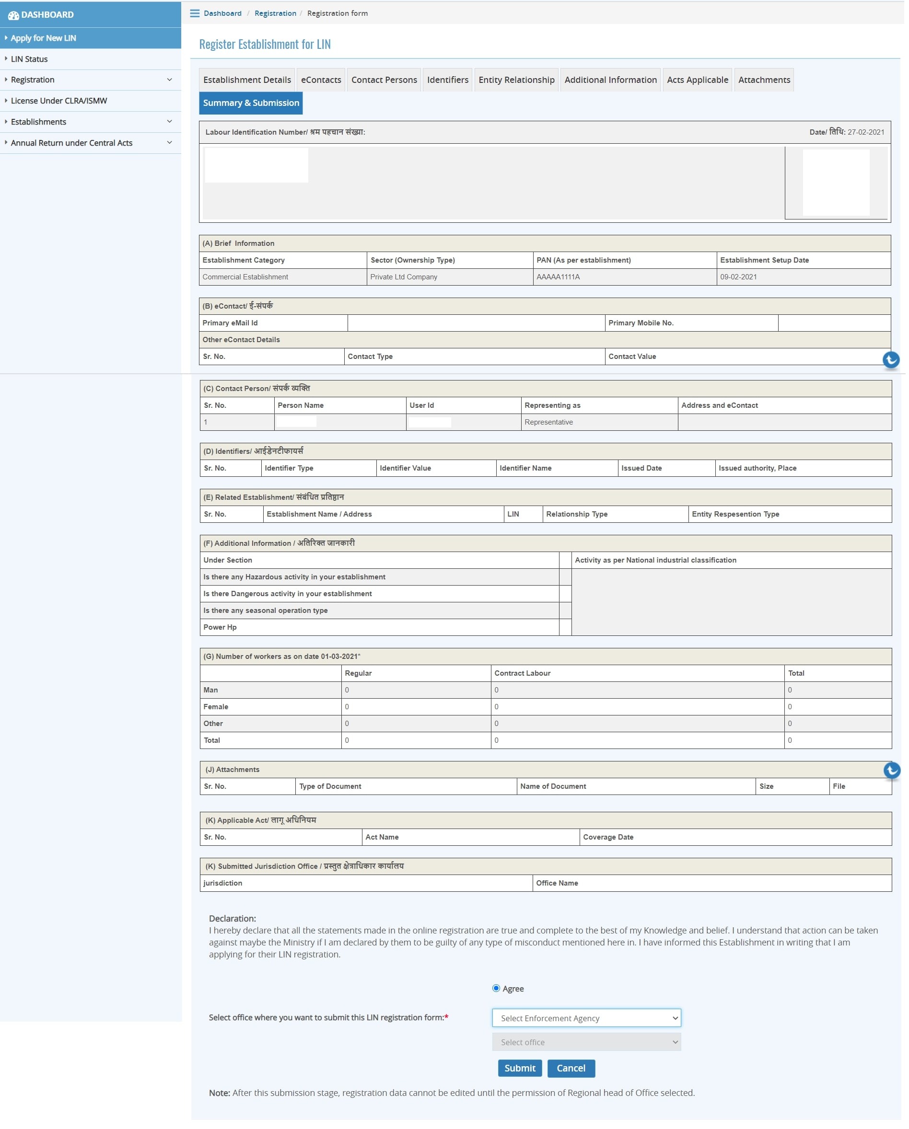Open License Under CLRA/ISMW sidebar item
The width and height of the screenshot is (909, 1129).
[58, 101]
